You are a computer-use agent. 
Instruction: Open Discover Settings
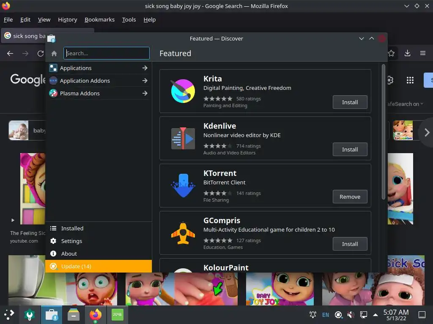click(99, 241)
